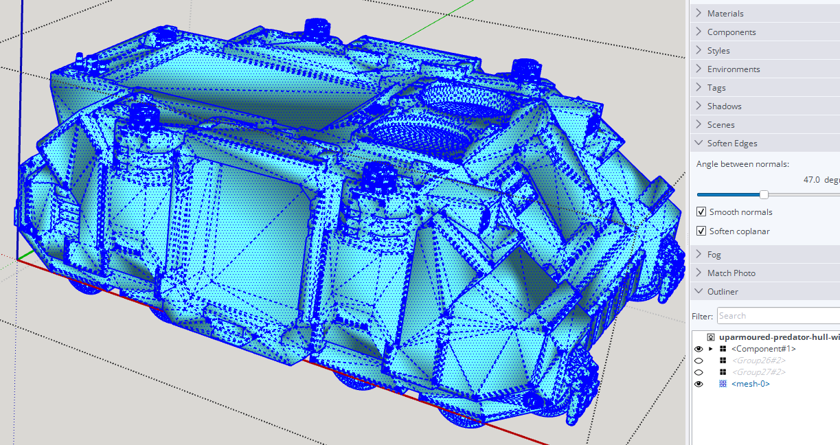Click the Group26#2 group icon

pyautogui.click(x=723, y=361)
